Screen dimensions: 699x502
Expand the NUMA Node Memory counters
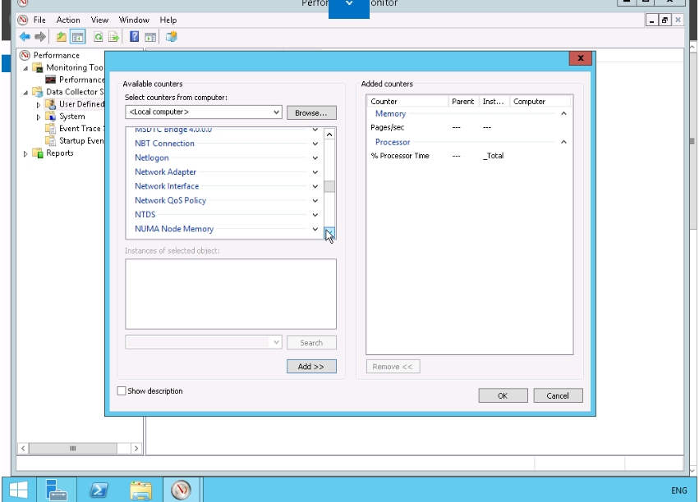[315, 230]
